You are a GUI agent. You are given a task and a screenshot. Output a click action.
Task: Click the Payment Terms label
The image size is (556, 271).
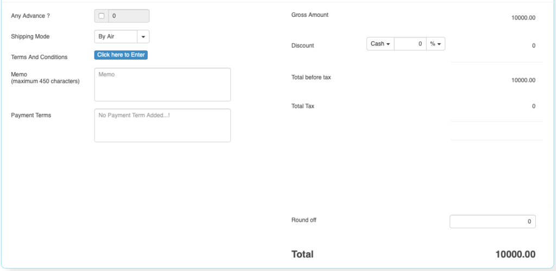click(x=31, y=115)
